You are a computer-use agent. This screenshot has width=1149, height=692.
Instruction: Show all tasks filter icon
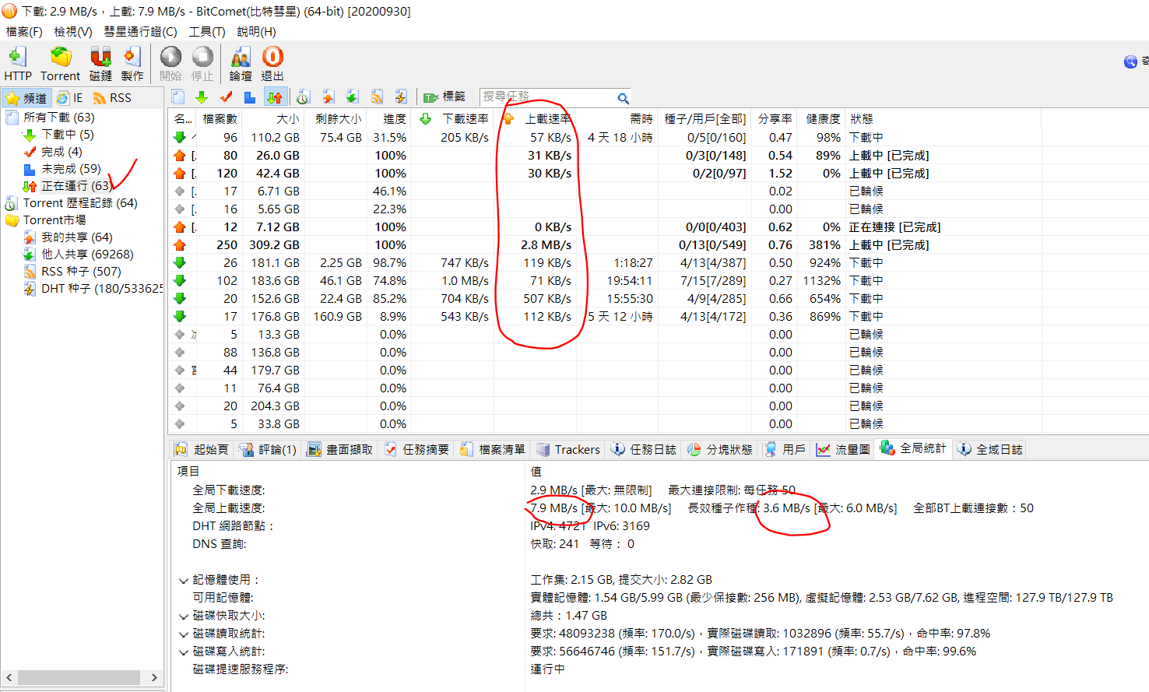[178, 97]
